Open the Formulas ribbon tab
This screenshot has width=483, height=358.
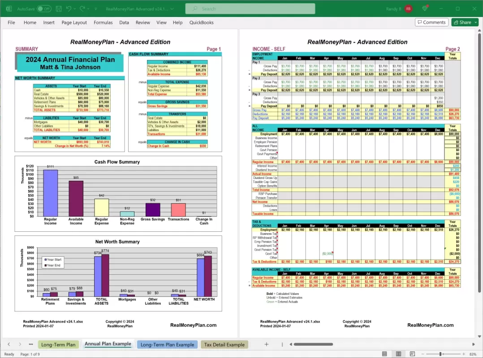(103, 22)
